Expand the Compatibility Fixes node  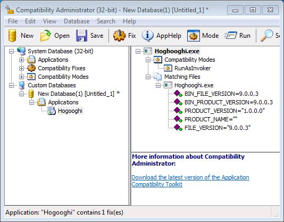[x=22, y=68]
